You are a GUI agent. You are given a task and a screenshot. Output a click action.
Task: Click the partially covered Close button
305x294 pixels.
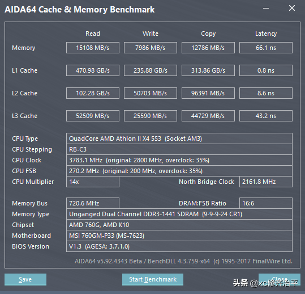point(280,279)
